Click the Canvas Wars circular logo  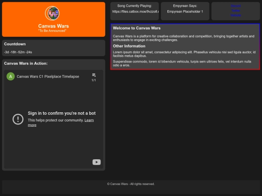tap(52, 13)
